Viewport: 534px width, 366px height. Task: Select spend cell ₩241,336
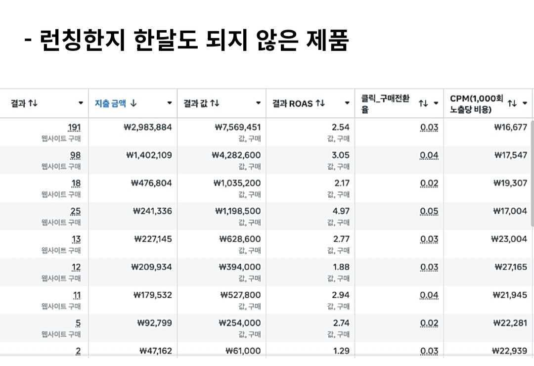point(152,211)
